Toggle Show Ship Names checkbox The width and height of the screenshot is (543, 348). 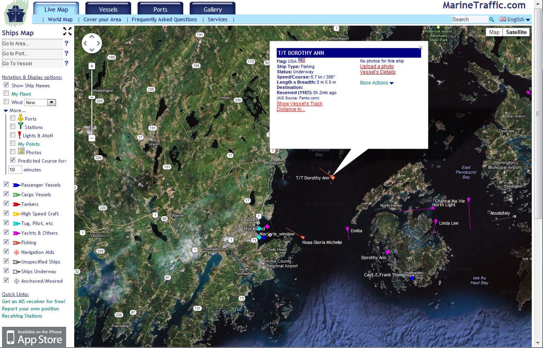coord(6,85)
